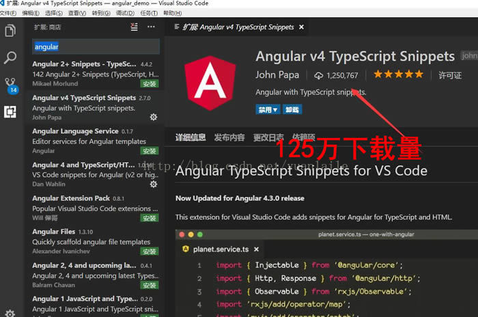Close the Angular v4 TypeScript Snippets tab
This screenshot has width=478, height=317.
coord(301,27)
